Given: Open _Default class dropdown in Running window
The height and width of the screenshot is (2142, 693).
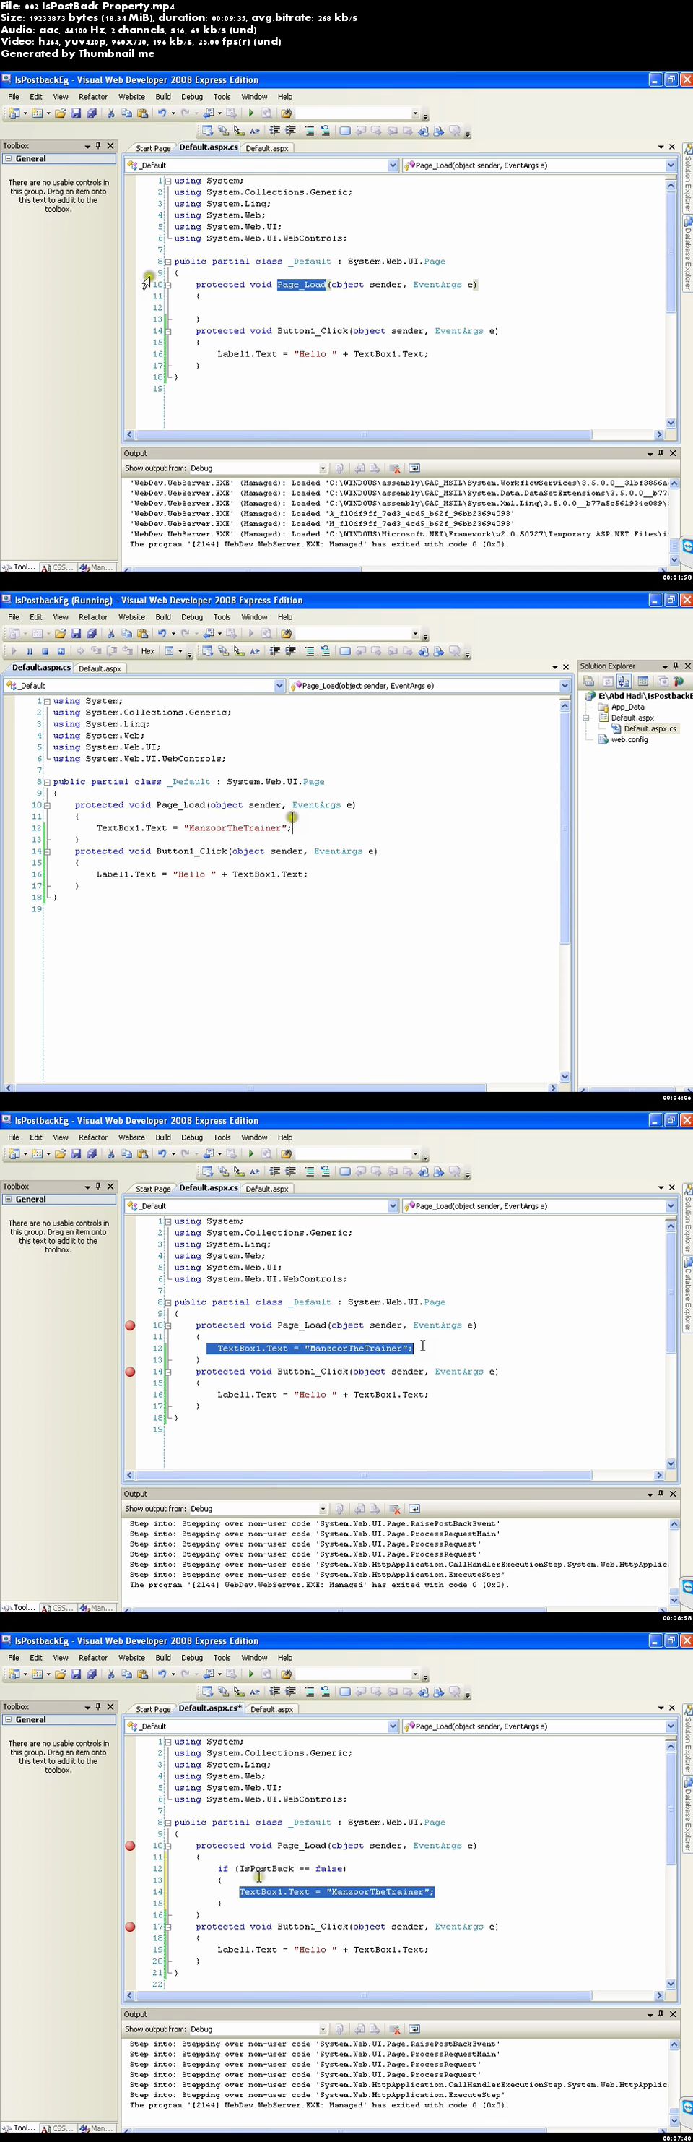Looking at the screenshot, I should pos(279,686).
